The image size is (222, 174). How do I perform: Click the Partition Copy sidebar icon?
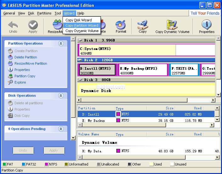tap(10, 76)
